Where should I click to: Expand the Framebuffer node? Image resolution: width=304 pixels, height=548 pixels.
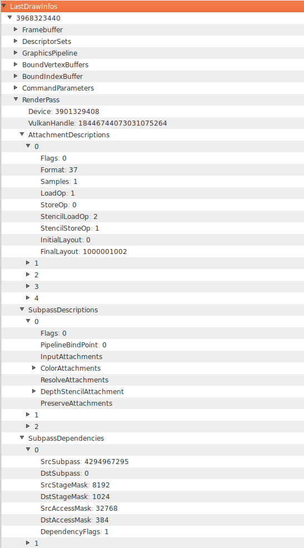[16, 29]
